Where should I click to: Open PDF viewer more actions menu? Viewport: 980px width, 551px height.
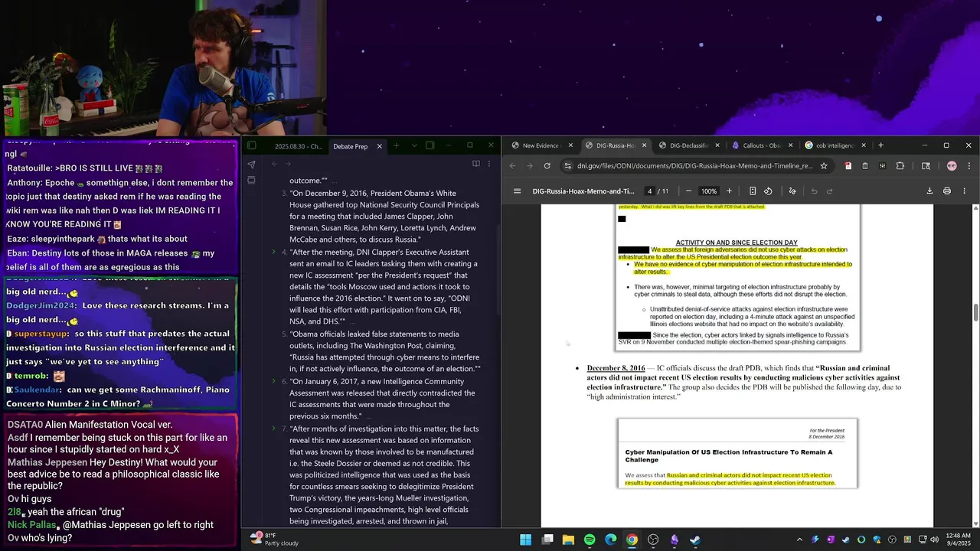(x=964, y=191)
